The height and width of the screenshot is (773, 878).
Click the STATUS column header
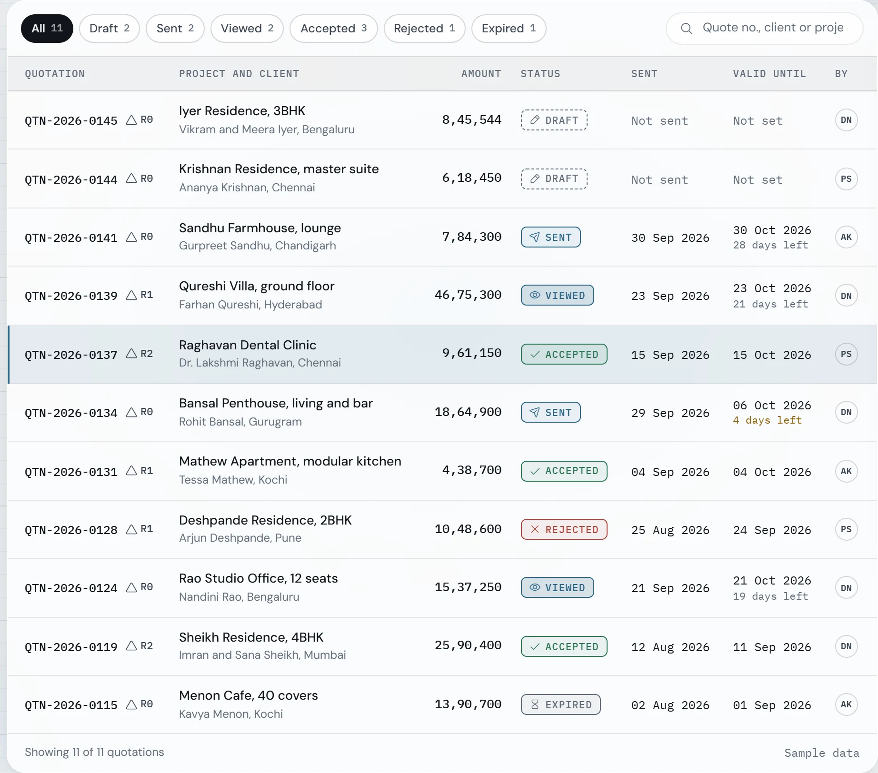(540, 74)
